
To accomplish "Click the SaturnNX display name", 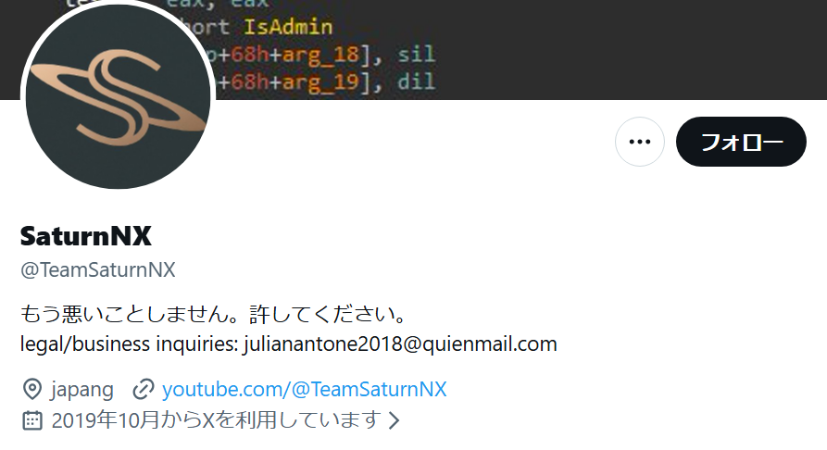I will [85, 236].
